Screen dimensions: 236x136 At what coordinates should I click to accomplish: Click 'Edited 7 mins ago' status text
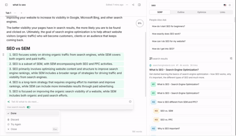115,5
